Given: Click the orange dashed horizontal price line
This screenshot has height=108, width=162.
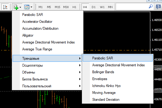Looking at the screenshot, I should (x=117, y=50).
